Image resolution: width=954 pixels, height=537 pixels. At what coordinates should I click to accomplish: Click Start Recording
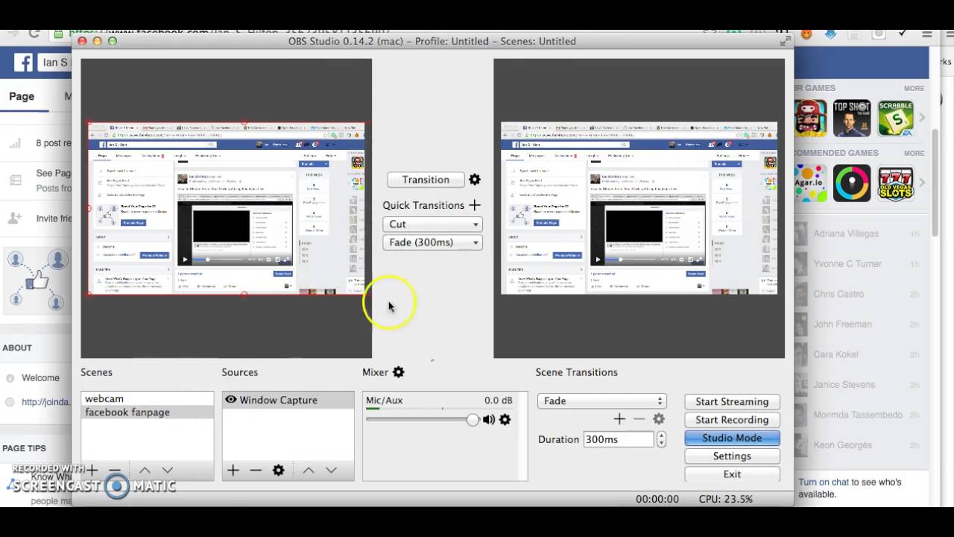click(x=732, y=420)
